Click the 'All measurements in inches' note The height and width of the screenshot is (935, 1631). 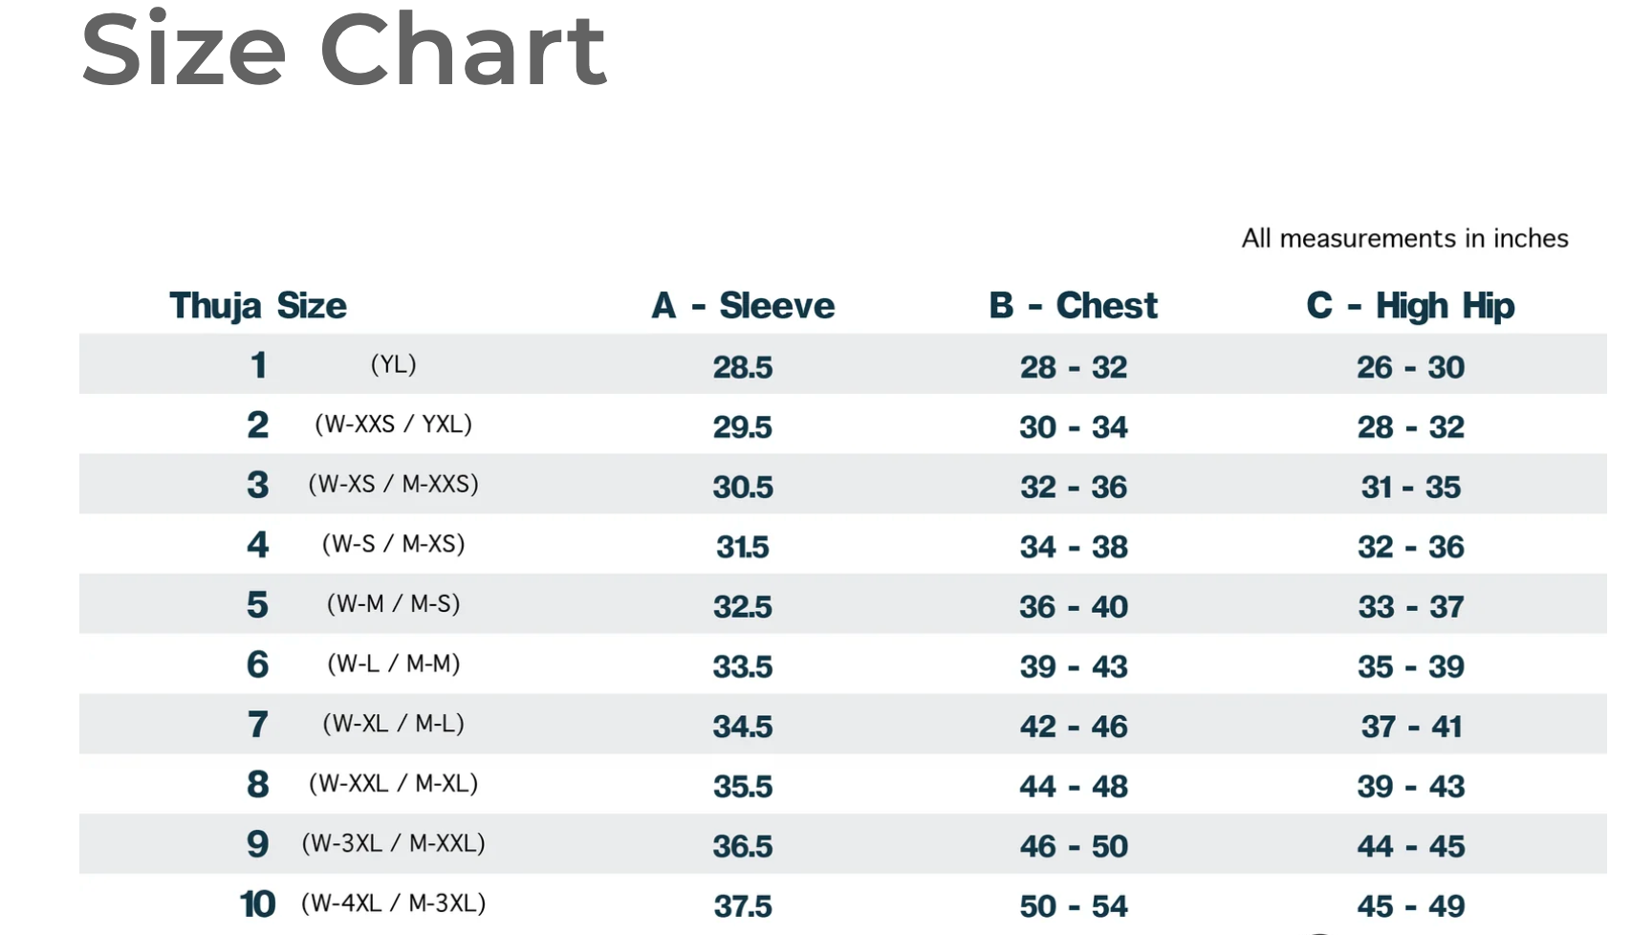point(1404,238)
